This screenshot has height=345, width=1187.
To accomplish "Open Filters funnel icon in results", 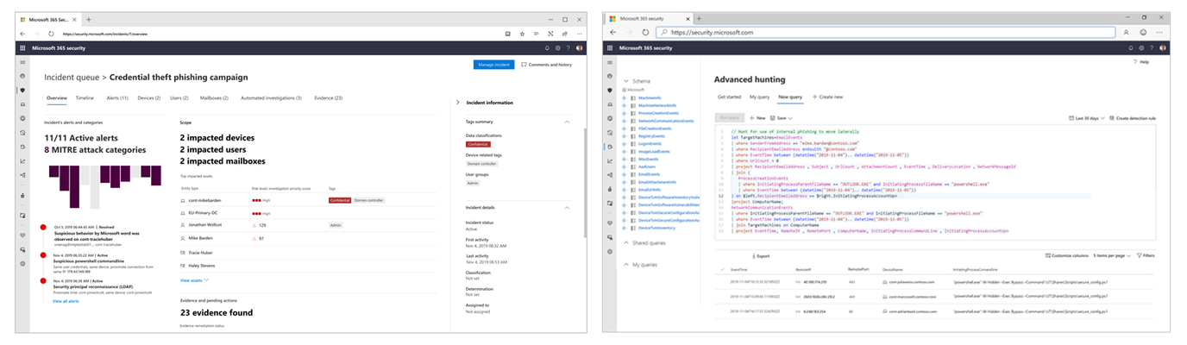I will 1138,255.
